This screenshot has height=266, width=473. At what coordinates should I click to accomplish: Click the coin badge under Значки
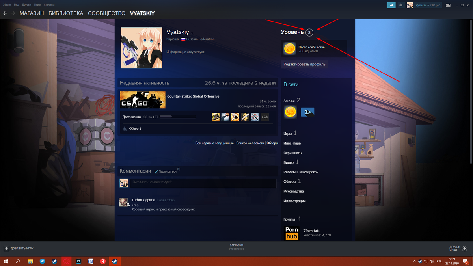[x=291, y=112]
